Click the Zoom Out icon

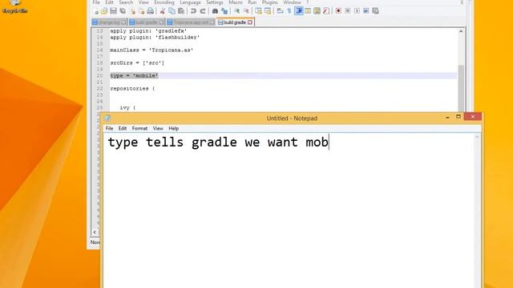pyautogui.click(x=246, y=11)
